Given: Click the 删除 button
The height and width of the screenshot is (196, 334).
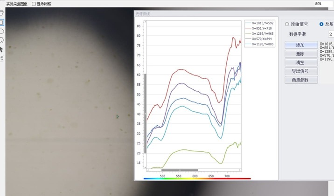Looking at the screenshot, I should (300, 54).
